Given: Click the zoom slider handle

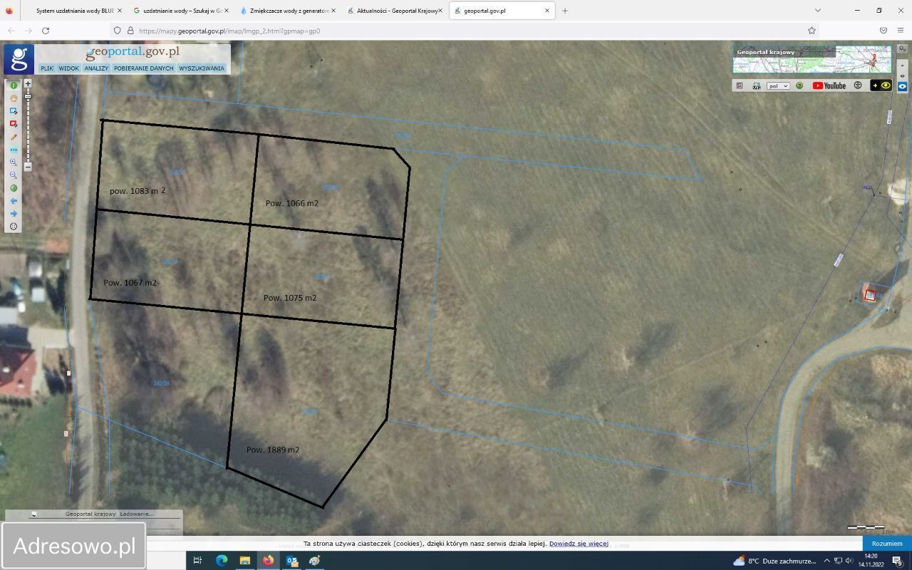Looking at the screenshot, I should tap(28, 95).
